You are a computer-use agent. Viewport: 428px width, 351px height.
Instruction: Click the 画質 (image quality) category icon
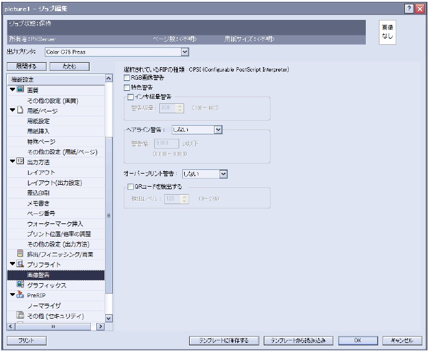tap(21, 90)
